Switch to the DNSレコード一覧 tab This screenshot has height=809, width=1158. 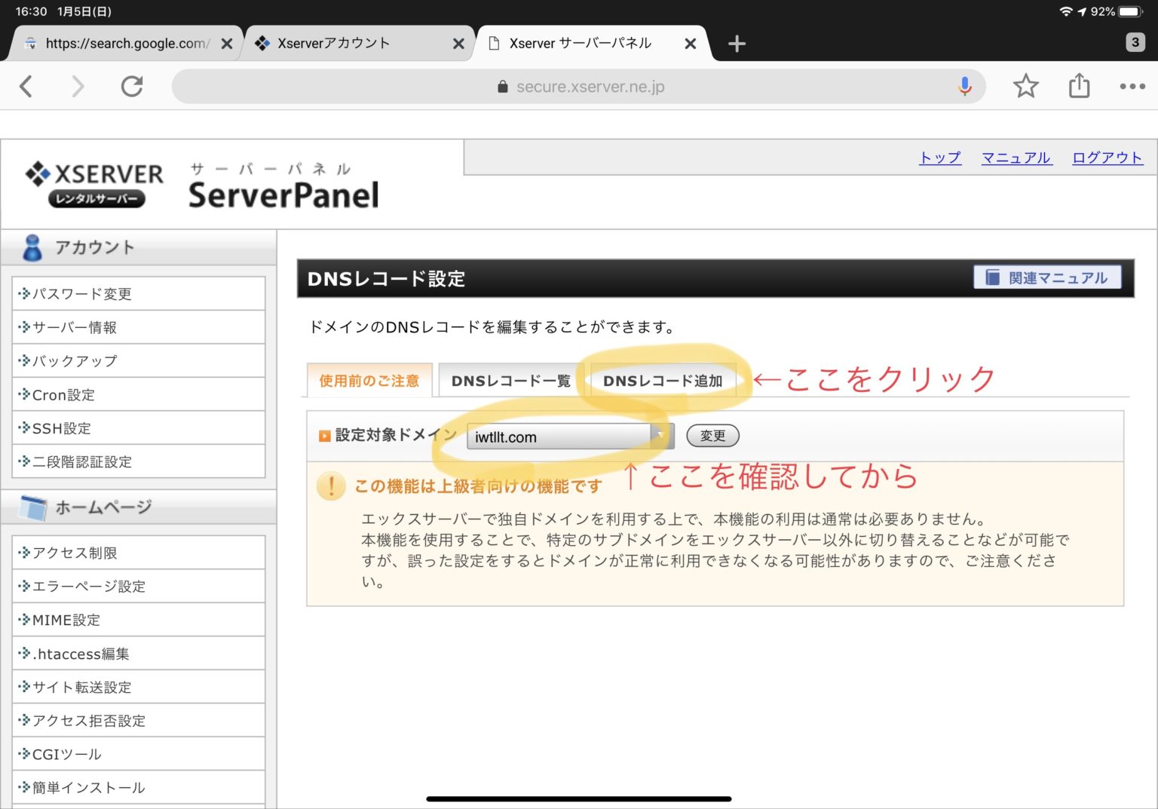pyautogui.click(x=510, y=380)
